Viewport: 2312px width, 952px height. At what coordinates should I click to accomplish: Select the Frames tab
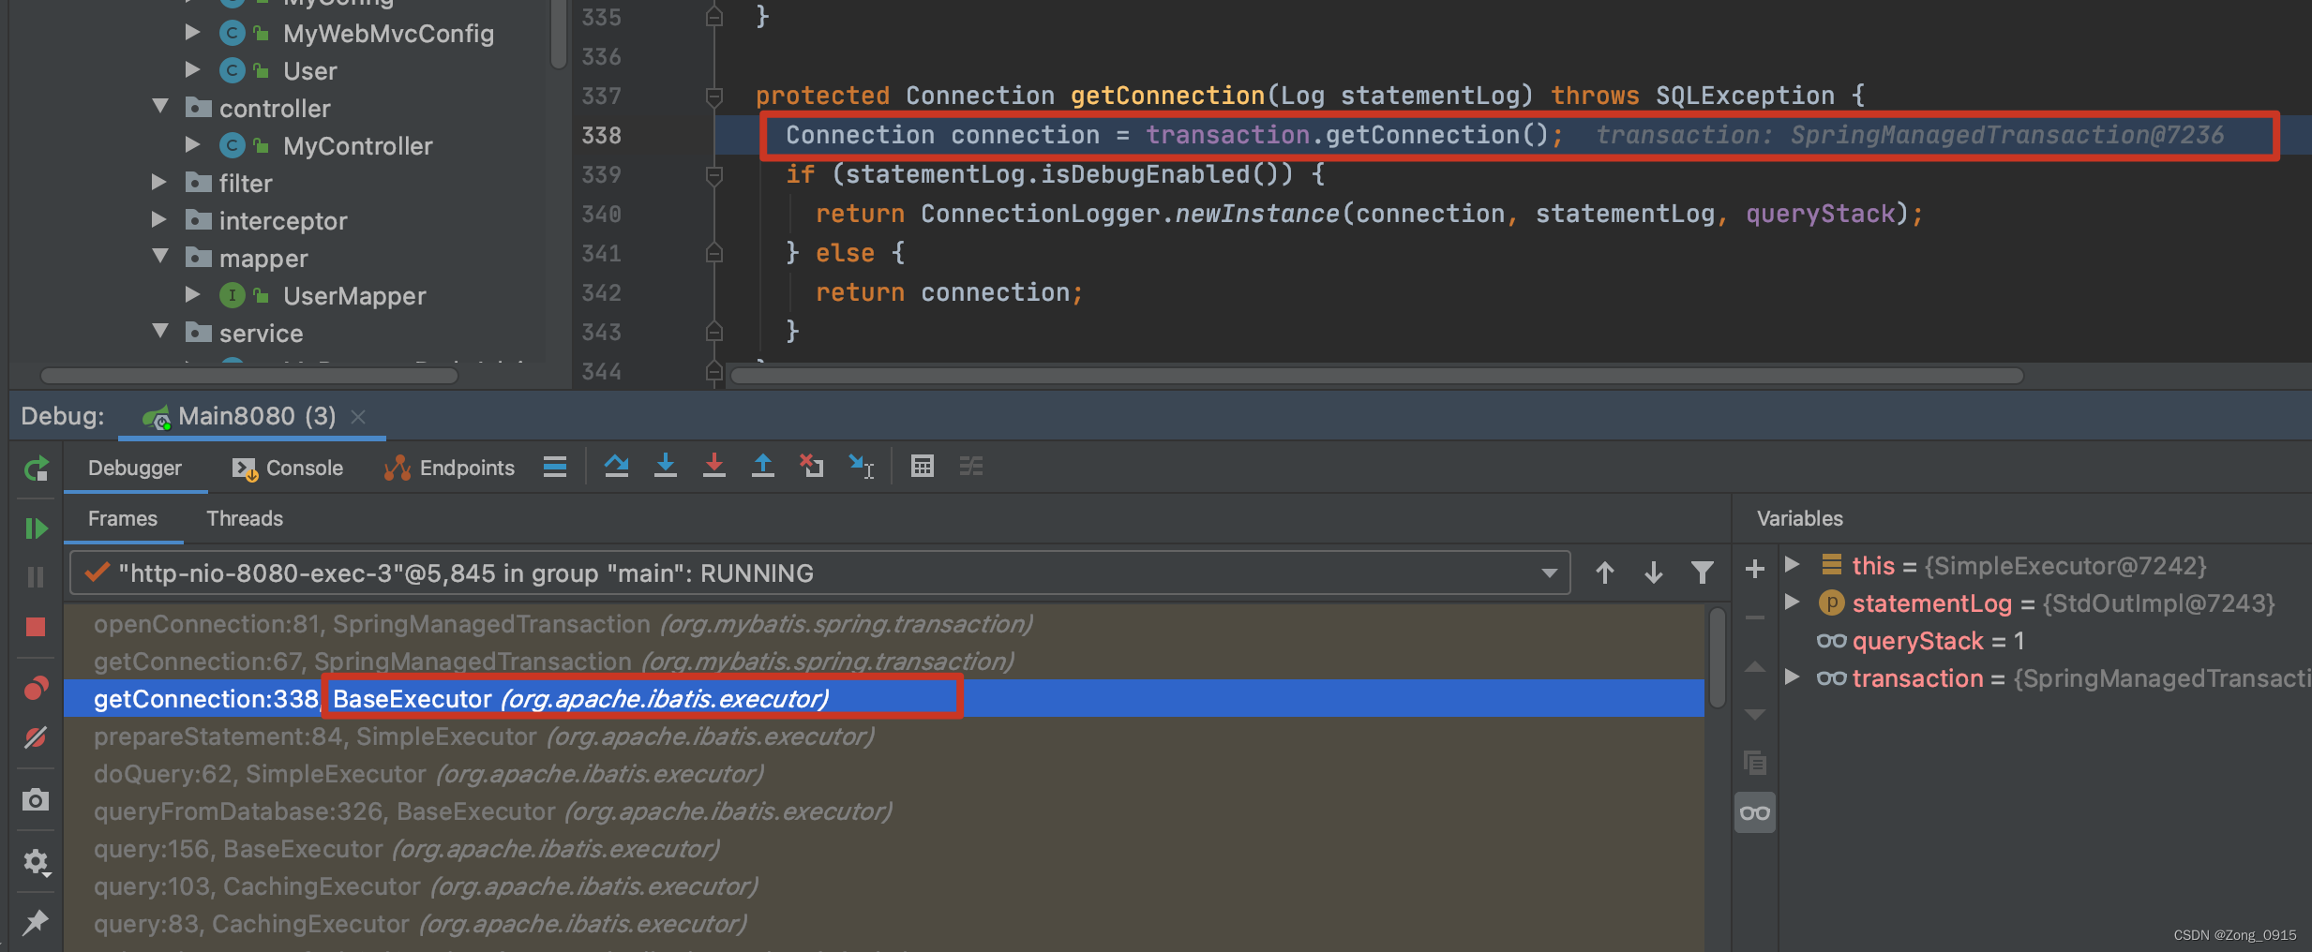pyautogui.click(x=123, y=518)
